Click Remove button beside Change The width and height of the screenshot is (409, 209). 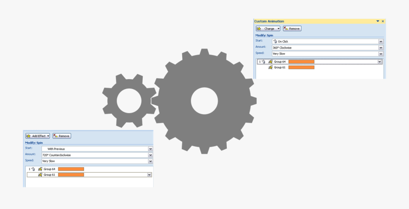pos(292,29)
